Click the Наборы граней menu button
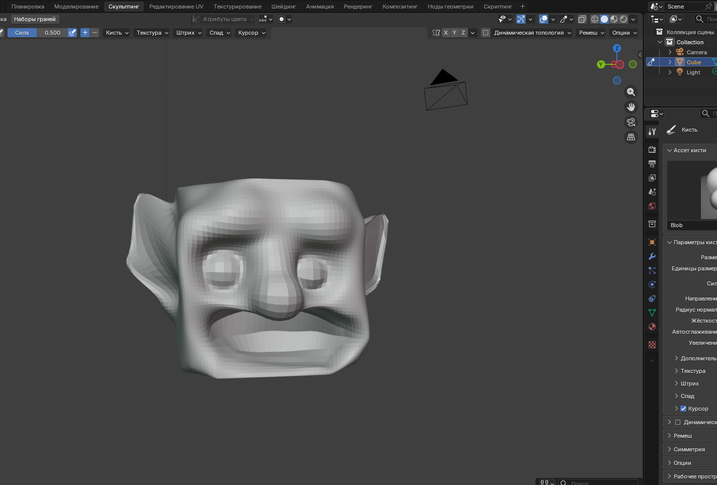 35,19
